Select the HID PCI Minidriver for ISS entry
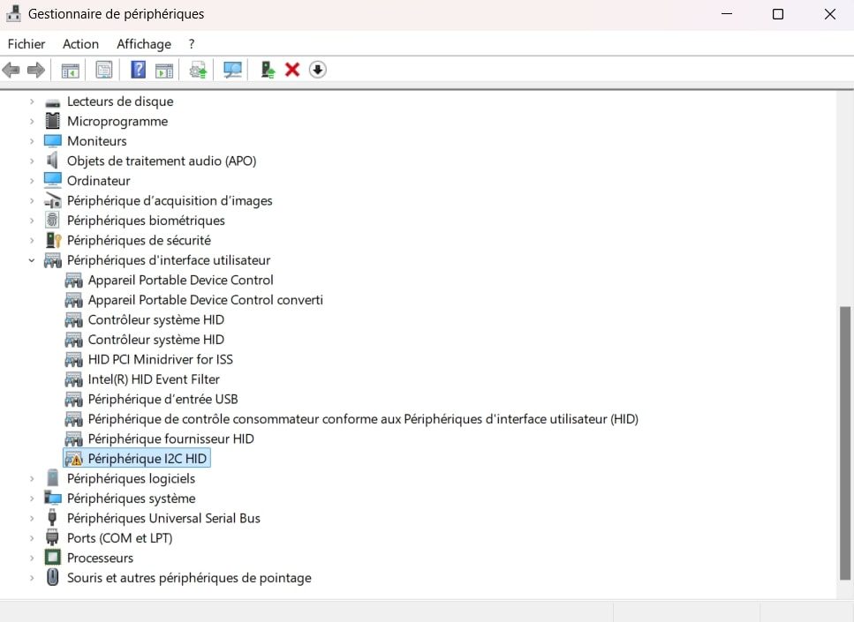 point(160,359)
